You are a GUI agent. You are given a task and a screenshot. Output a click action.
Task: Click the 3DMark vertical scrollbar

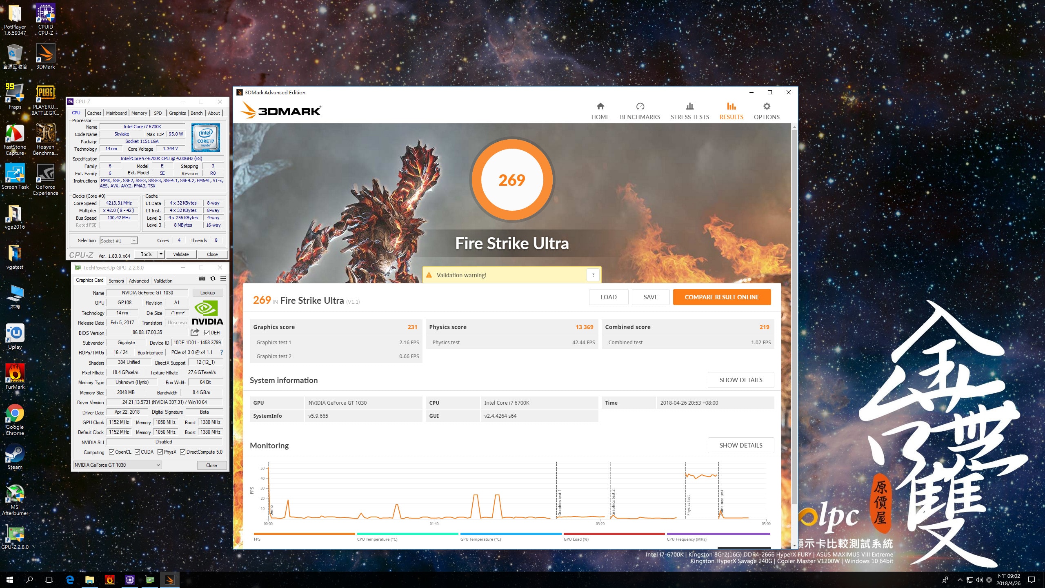pos(794,316)
